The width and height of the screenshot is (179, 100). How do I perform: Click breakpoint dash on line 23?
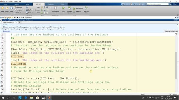tap(5, 78)
